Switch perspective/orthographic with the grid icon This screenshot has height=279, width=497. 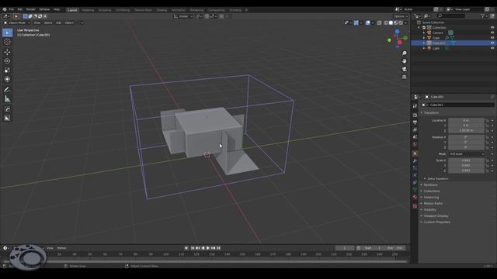click(404, 77)
